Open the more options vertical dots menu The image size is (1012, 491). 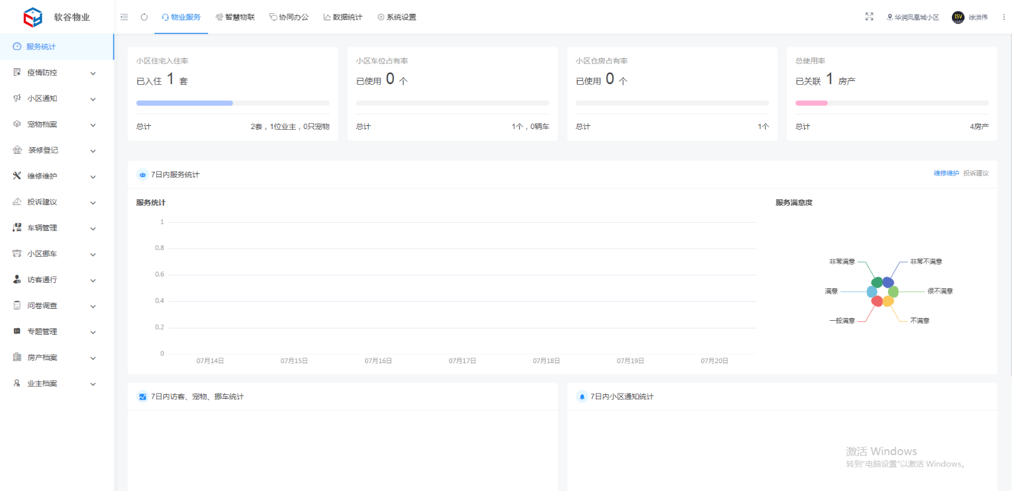(1004, 17)
